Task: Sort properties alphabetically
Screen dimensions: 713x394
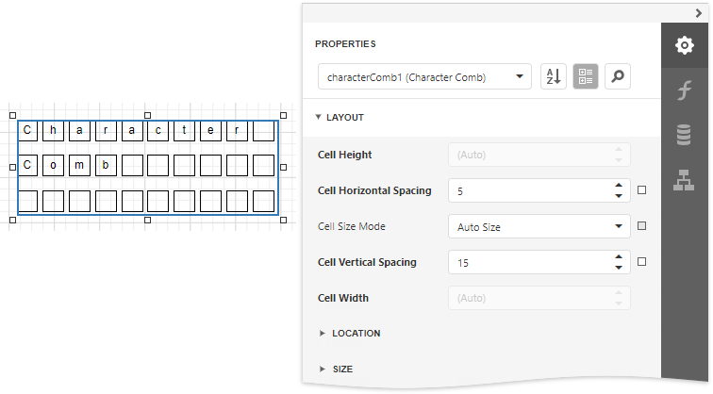Action: 554,77
